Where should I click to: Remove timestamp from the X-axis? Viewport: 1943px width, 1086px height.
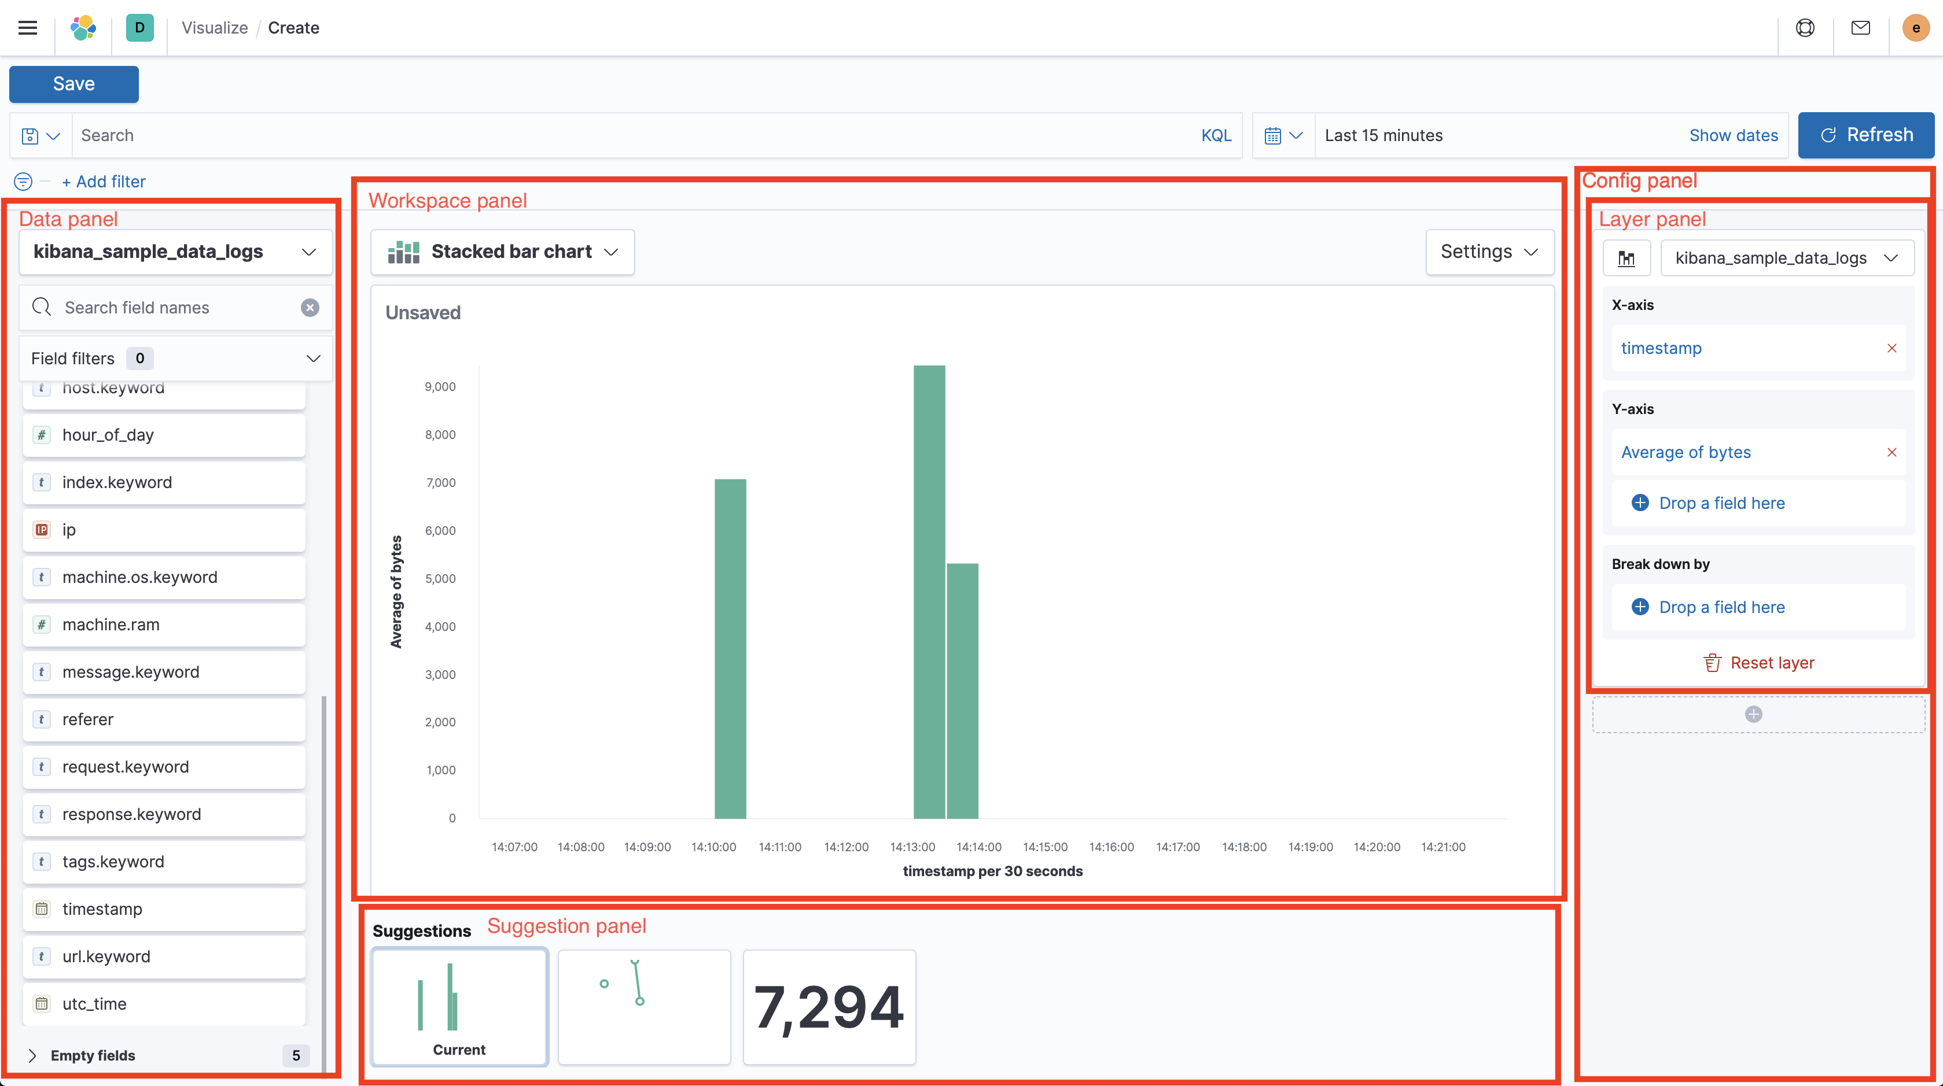pyautogui.click(x=1892, y=348)
